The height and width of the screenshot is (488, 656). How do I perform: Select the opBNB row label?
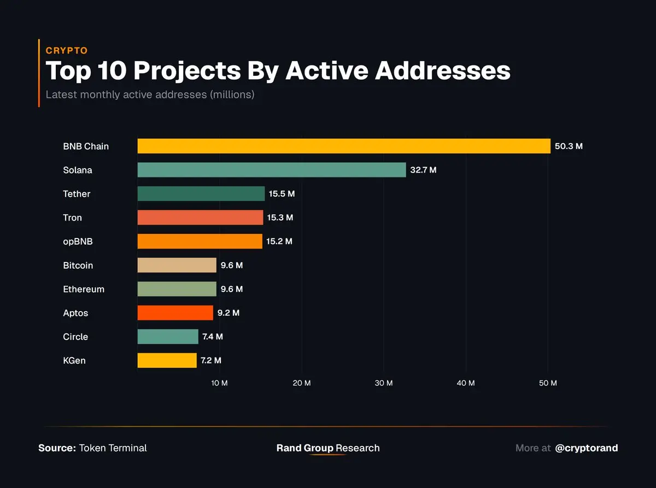coord(78,241)
